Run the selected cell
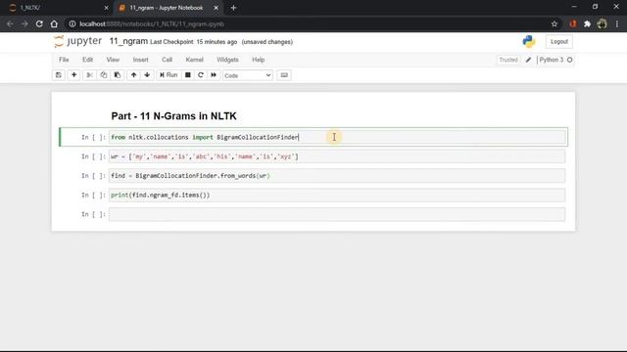The height and width of the screenshot is (352, 627). (169, 75)
